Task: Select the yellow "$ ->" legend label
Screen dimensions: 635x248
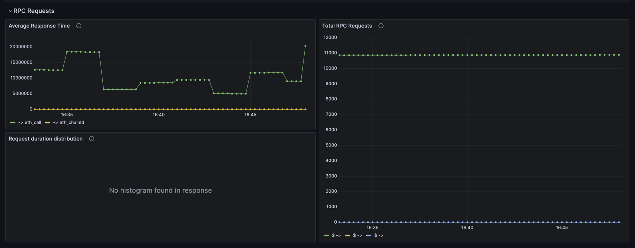Action: pyautogui.click(x=358, y=235)
